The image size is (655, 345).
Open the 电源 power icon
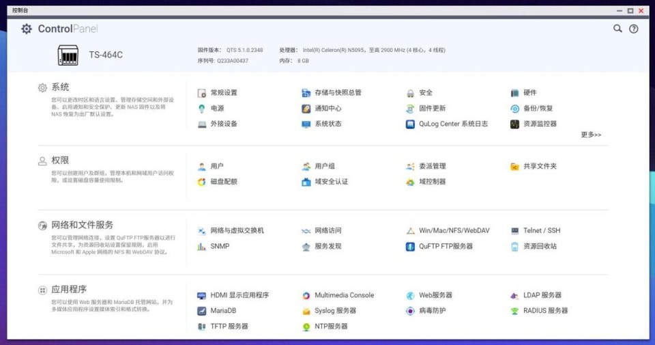(202, 109)
